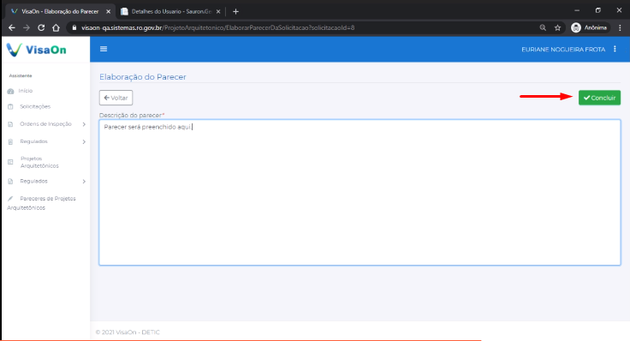
Task: Click the site lock icon
Action: (x=74, y=27)
